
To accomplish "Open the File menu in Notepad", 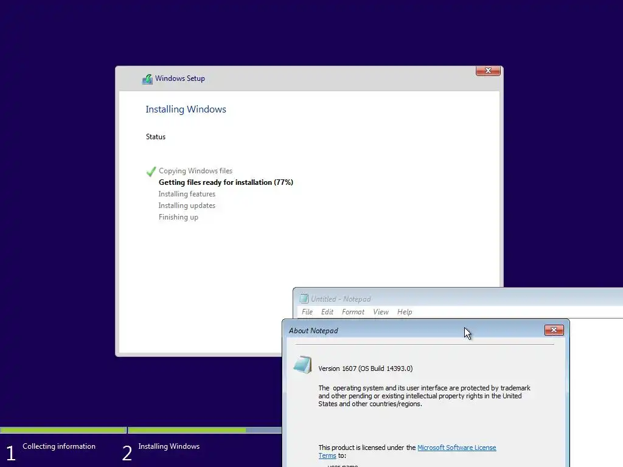I will pos(307,312).
